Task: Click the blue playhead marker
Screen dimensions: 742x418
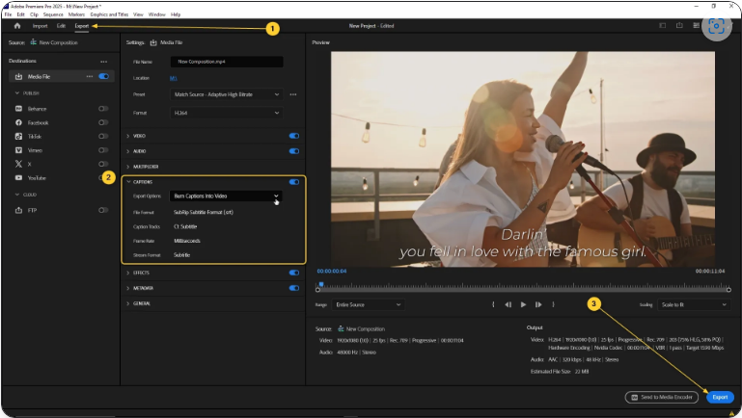Action: pos(321,284)
